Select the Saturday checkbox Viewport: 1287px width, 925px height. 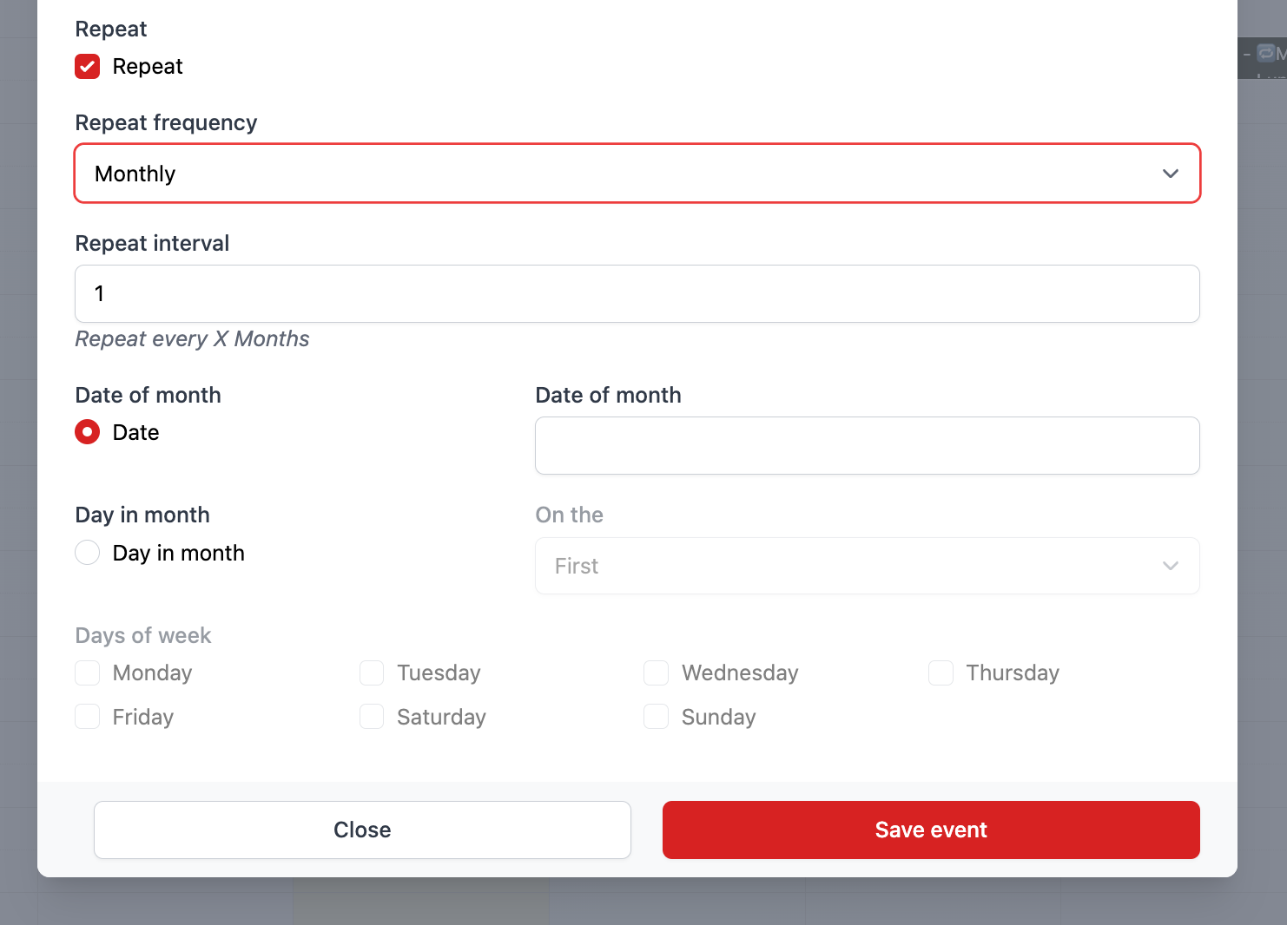pyautogui.click(x=372, y=717)
